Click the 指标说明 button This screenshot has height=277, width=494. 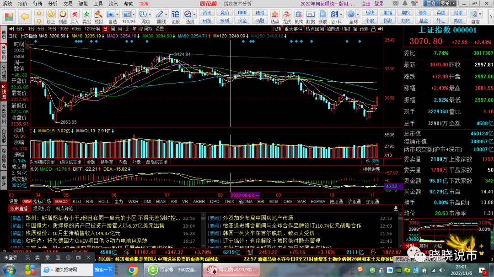[x=371, y=169]
